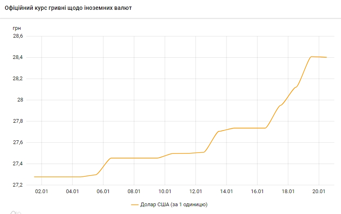Click the 04.01 date label on x-axis
This screenshot has width=341, height=214.
click(x=72, y=191)
